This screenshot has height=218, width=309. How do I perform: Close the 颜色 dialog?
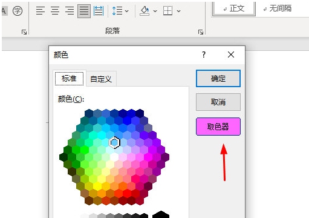231,54
